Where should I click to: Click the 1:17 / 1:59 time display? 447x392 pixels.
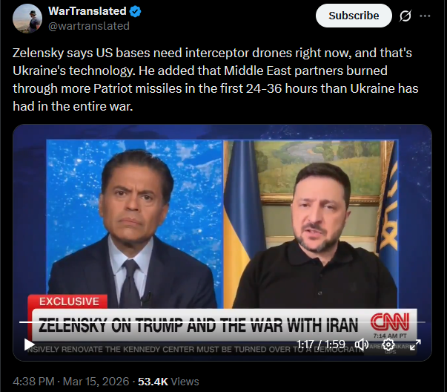pos(321,344)
